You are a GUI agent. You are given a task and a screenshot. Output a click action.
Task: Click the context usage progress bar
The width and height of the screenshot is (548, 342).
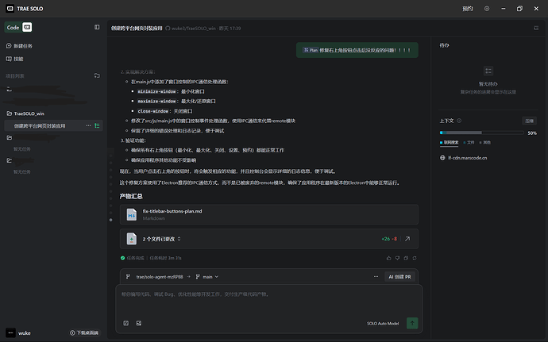coord(481,133)
